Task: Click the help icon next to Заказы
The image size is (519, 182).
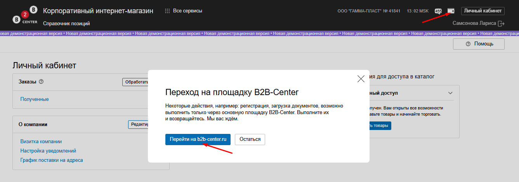Action: 41,82
